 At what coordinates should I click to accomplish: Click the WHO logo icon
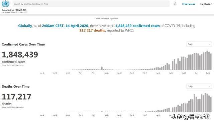point(5,4)
